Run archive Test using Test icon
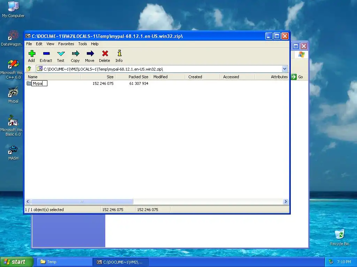The width and height of the screenshot is (357, 267). 61,56
